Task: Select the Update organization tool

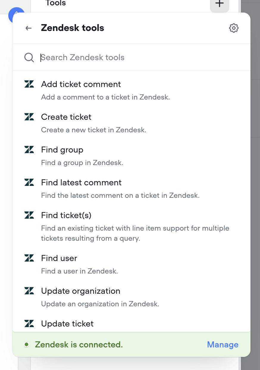Action: [81, 291]
